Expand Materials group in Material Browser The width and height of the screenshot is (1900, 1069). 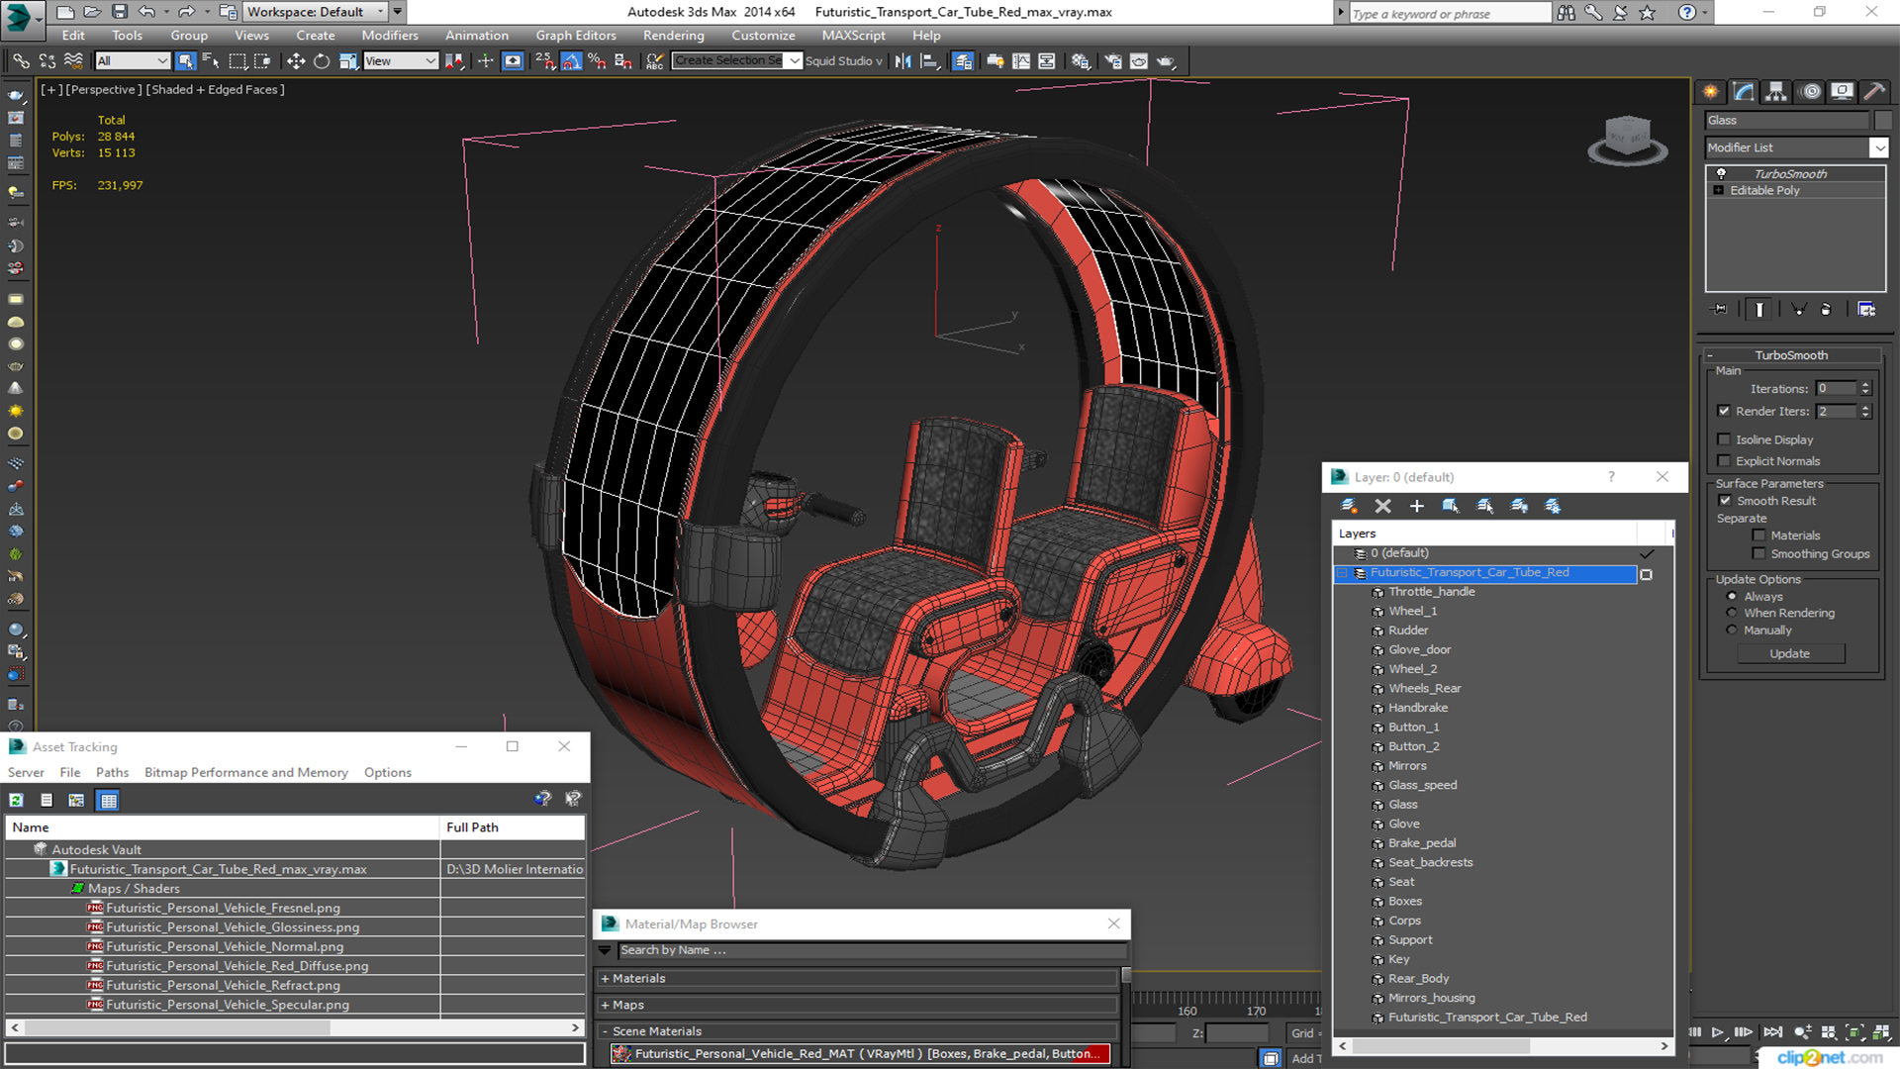click(x=605, y=978)
